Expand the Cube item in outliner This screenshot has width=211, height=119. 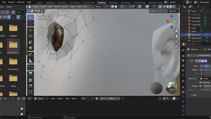186,11
